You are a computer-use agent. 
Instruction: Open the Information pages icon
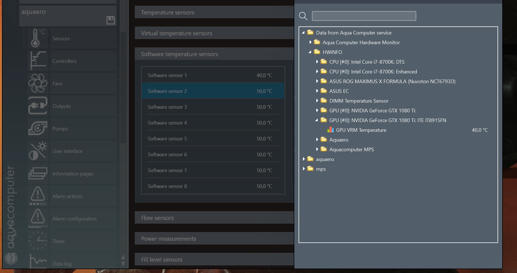click(x=38, y=173)
